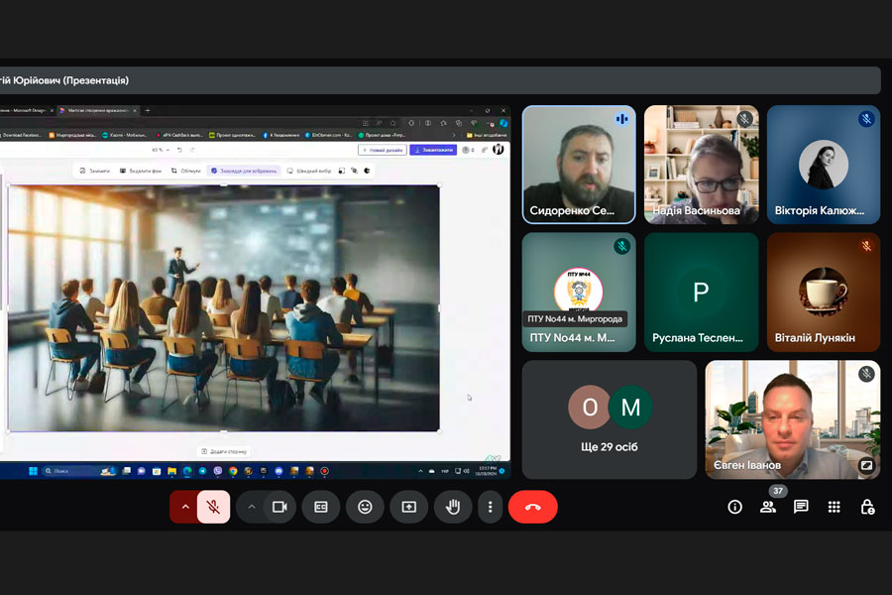
Task: Click redo arrow in Designer toolbar
Action: click(x=191, y=150)
